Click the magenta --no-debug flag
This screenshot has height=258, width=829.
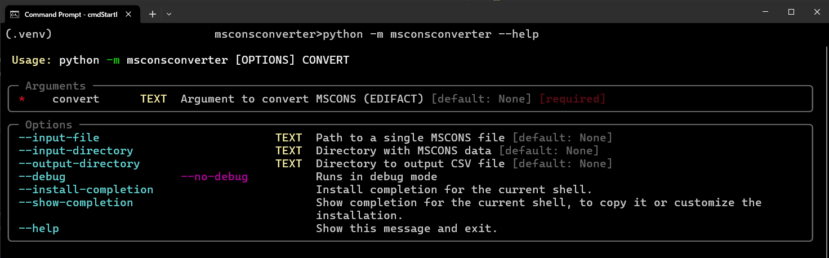pyautogui.click(x=214, y=176)
